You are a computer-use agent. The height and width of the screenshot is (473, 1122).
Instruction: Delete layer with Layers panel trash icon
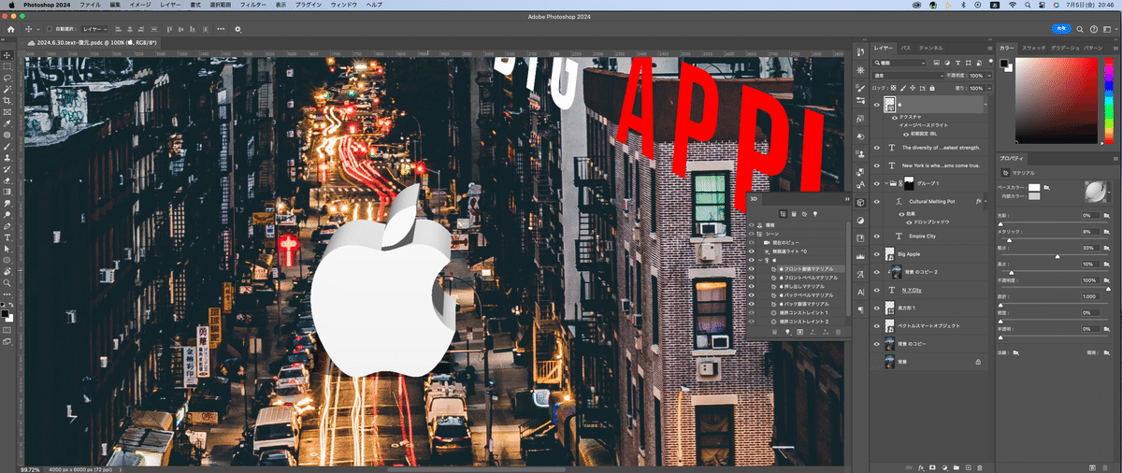(x=981, y=466)
